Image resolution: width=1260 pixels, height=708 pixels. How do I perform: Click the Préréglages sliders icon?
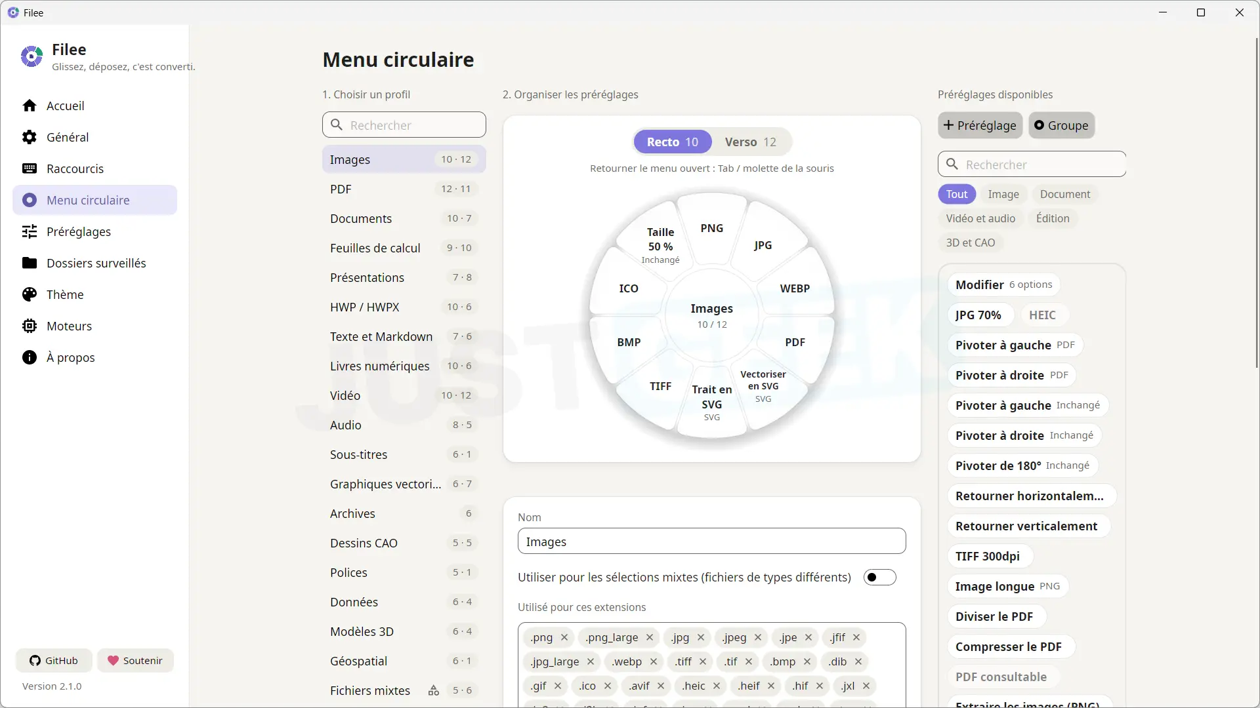(30, 231)
